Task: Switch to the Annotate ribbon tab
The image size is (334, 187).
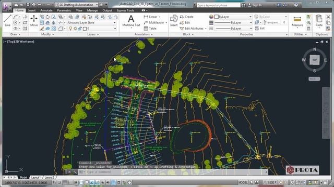Action: (46, 10)
